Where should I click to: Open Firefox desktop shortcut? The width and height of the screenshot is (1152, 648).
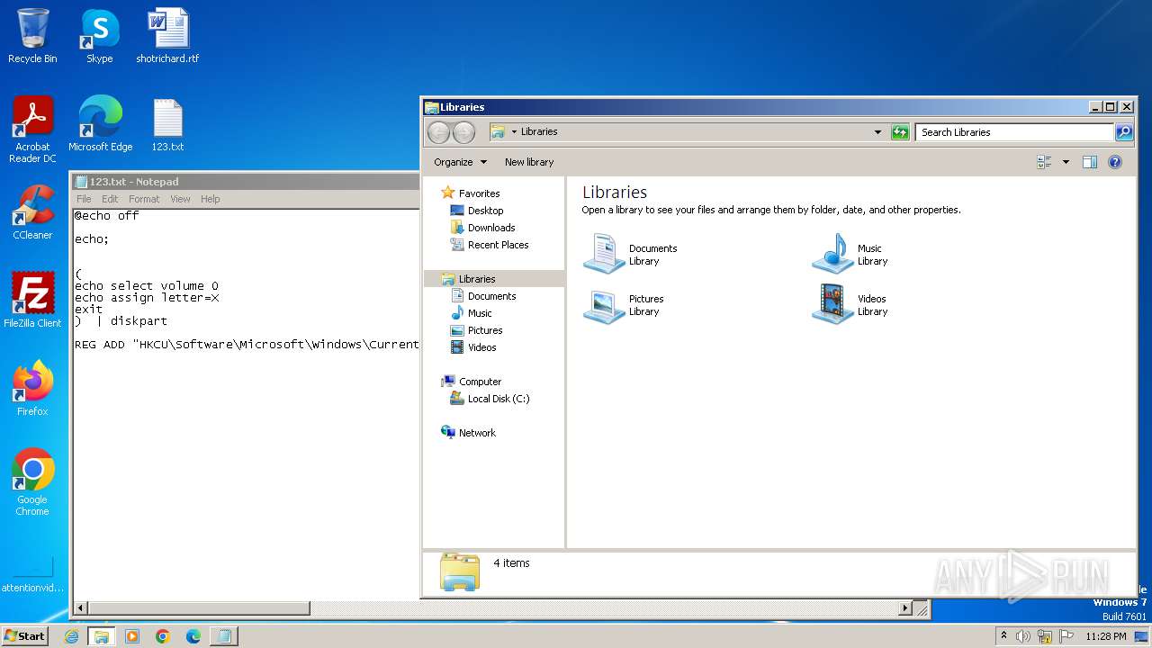(x=32, y=389)
